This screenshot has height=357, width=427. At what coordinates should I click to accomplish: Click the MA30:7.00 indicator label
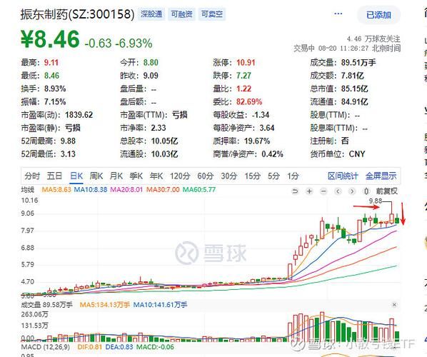point(163,189)
